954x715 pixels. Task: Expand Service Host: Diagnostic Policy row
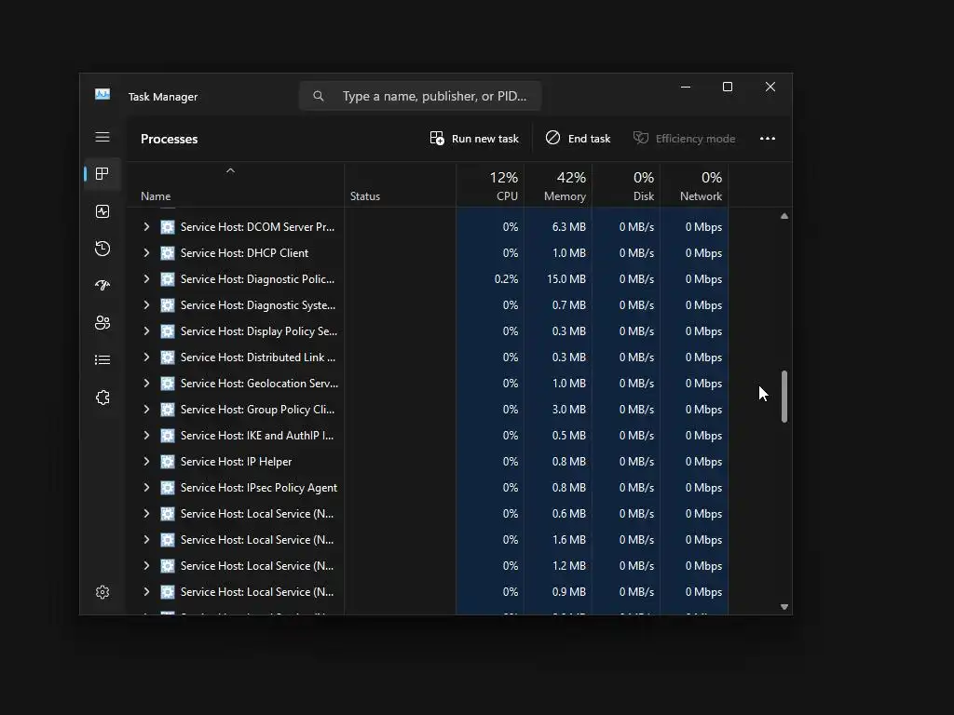(x=146, y=279)
